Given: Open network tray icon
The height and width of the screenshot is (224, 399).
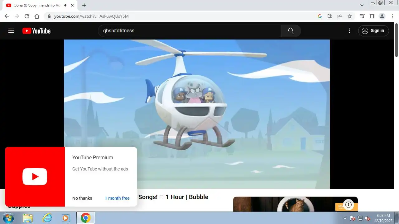Looking at the screenshot, I should point(360,218).
